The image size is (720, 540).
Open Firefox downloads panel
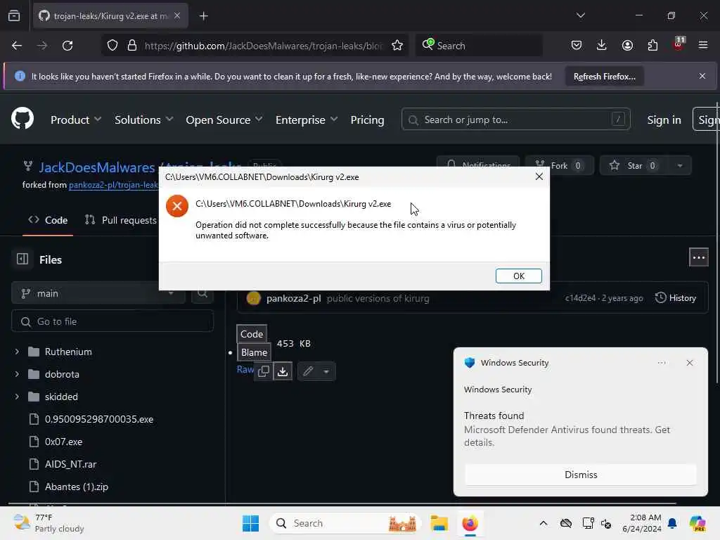602,46
